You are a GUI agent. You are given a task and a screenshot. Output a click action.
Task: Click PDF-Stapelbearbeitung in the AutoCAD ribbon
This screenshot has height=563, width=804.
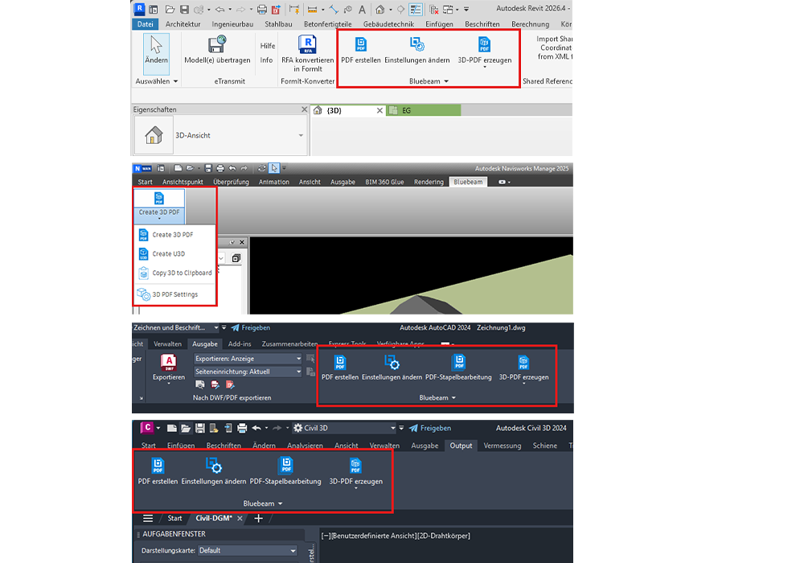458,367
